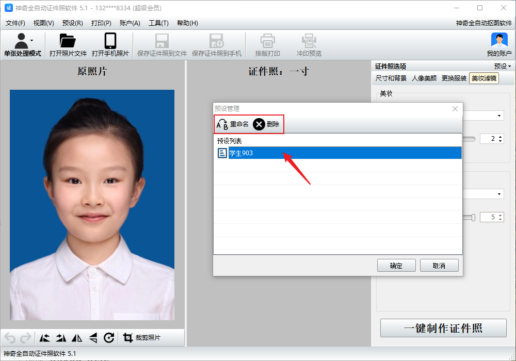This screenshot has width=516, height=361.
Task: Switch to the 尺寸和背景 tab
Action: (391, 78)
